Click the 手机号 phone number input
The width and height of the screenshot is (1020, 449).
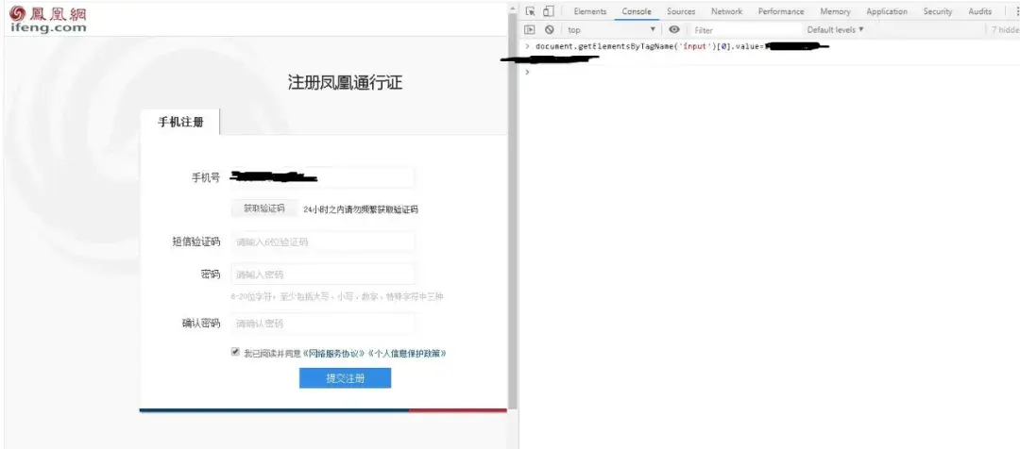point(323,177)
